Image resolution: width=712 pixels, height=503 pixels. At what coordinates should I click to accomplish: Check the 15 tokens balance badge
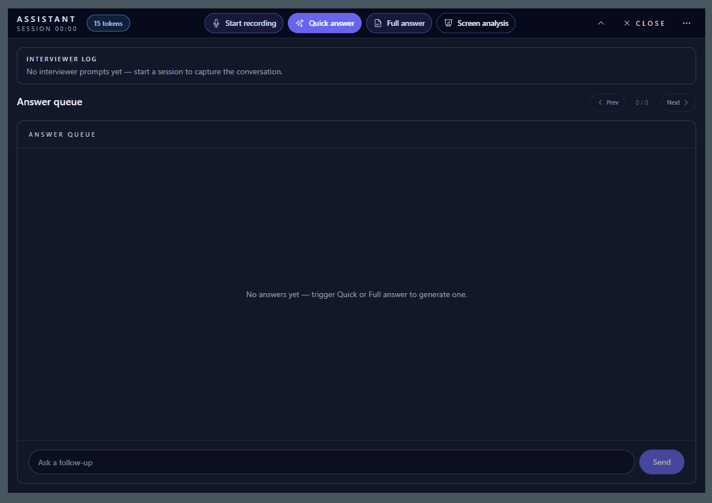[108, 23]
